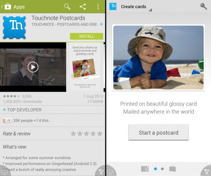The width and height of the screenshot is (211, 176).
Task: Start a postcard
Action: pos(158,132)
